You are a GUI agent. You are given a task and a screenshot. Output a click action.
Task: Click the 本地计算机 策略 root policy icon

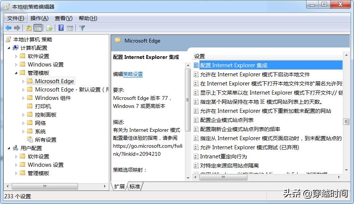8,40
